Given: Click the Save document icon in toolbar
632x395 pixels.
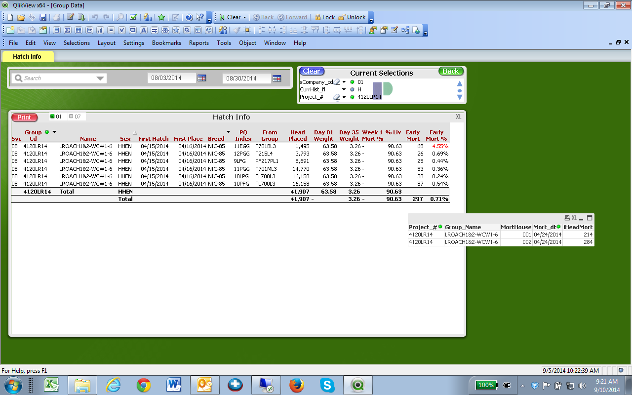Looking at the screenshot, I should tap(43, 17).
